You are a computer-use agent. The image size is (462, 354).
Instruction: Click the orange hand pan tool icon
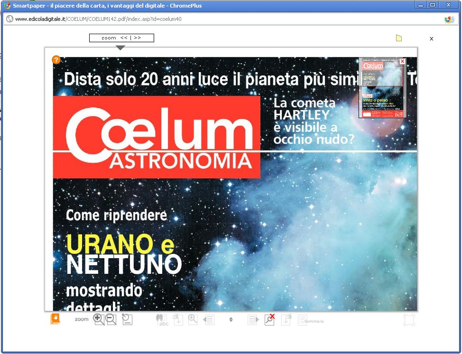[x=55, y=319]
